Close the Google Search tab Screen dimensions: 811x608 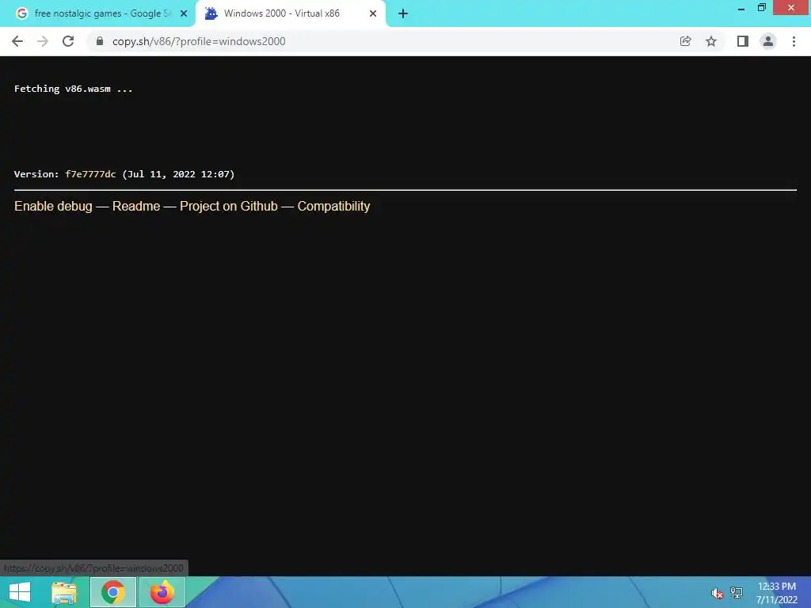(x=184, y=14)
